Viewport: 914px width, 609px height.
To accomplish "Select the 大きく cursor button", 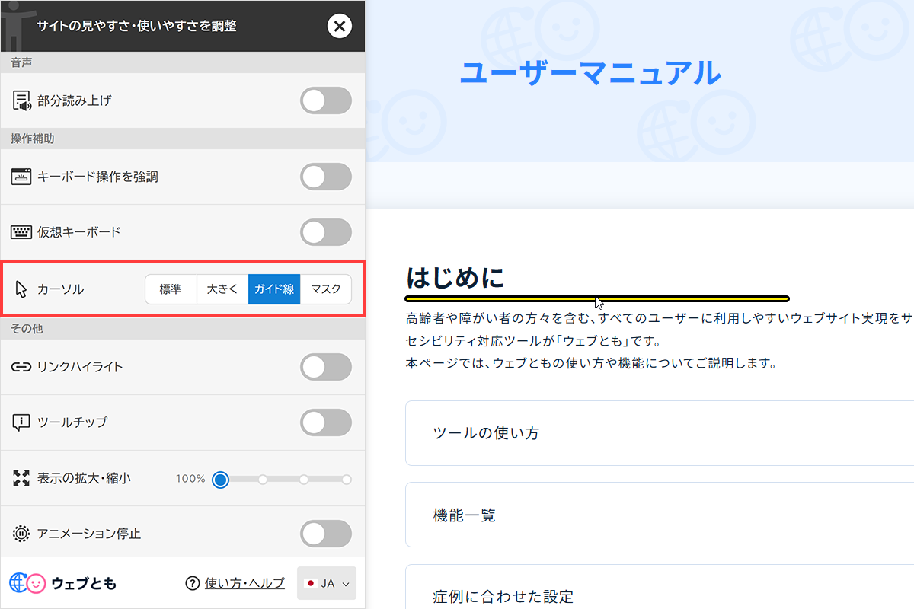I will pyautogui.click(x=222, y=289).
